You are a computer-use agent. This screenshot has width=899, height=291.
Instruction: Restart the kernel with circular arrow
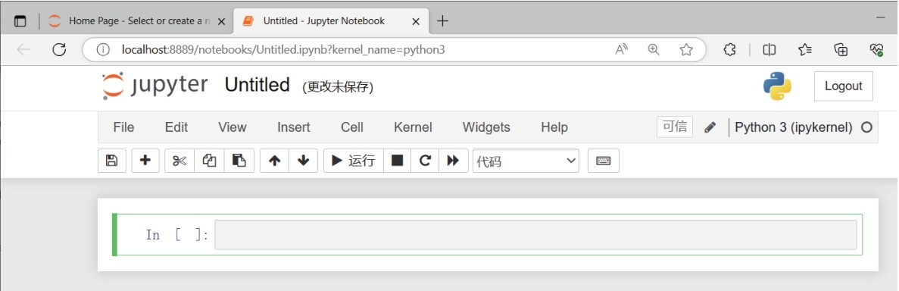pos(425,161)
